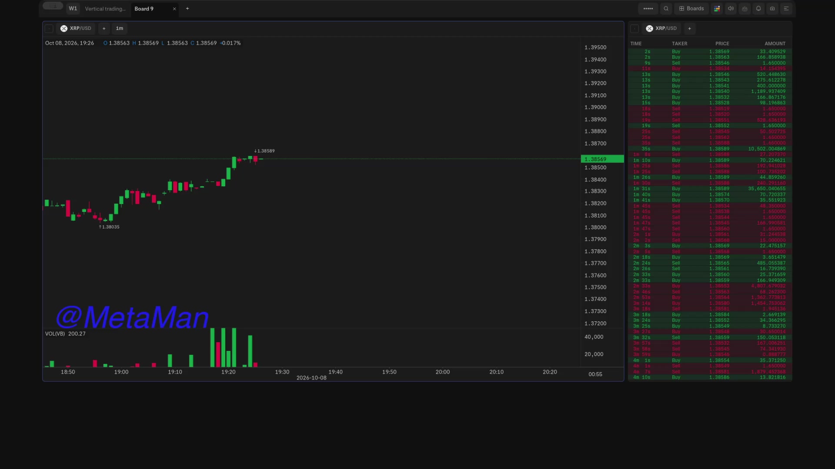
Task: Open the search magnifier icon
Action: [666, 8]
